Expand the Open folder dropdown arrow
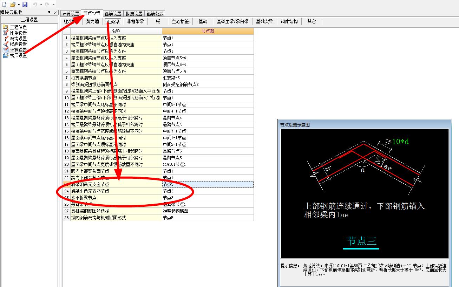459x287 pixels. 19,5
